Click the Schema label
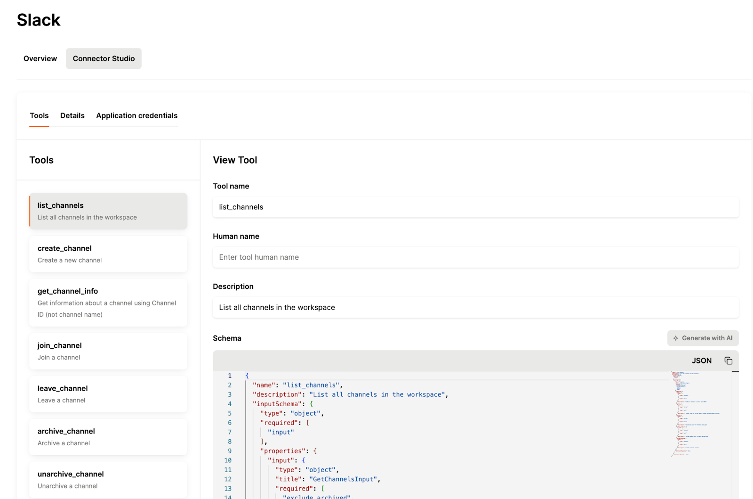 [x=227, y=338]
